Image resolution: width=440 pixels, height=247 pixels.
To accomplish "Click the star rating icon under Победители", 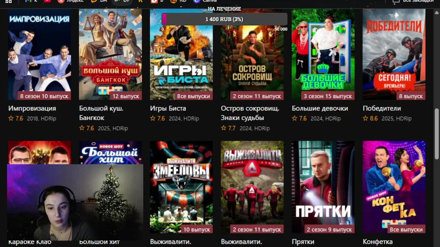I will tap(365, 118).
